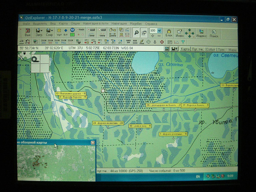Toggle track logging with TRACK button
The height and width of the screenshot is (192, 256).
[81, 30]
